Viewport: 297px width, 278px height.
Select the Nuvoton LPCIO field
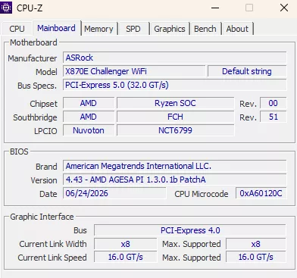(x=89, y=130)
